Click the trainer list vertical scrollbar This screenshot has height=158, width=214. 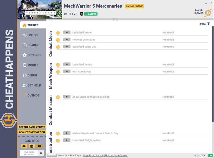click(x=213, y=74)
